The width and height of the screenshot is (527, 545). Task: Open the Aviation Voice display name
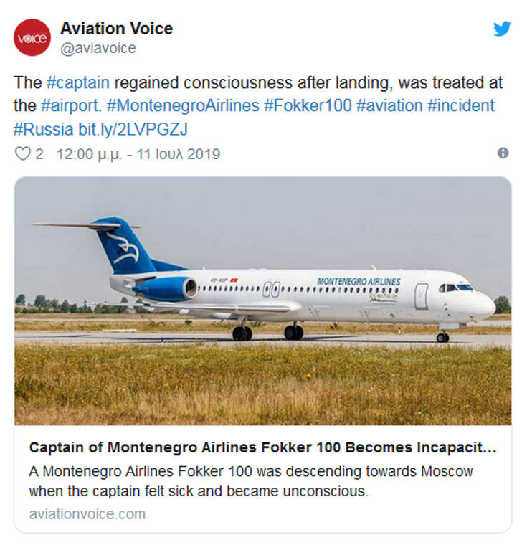click(116, 29)
